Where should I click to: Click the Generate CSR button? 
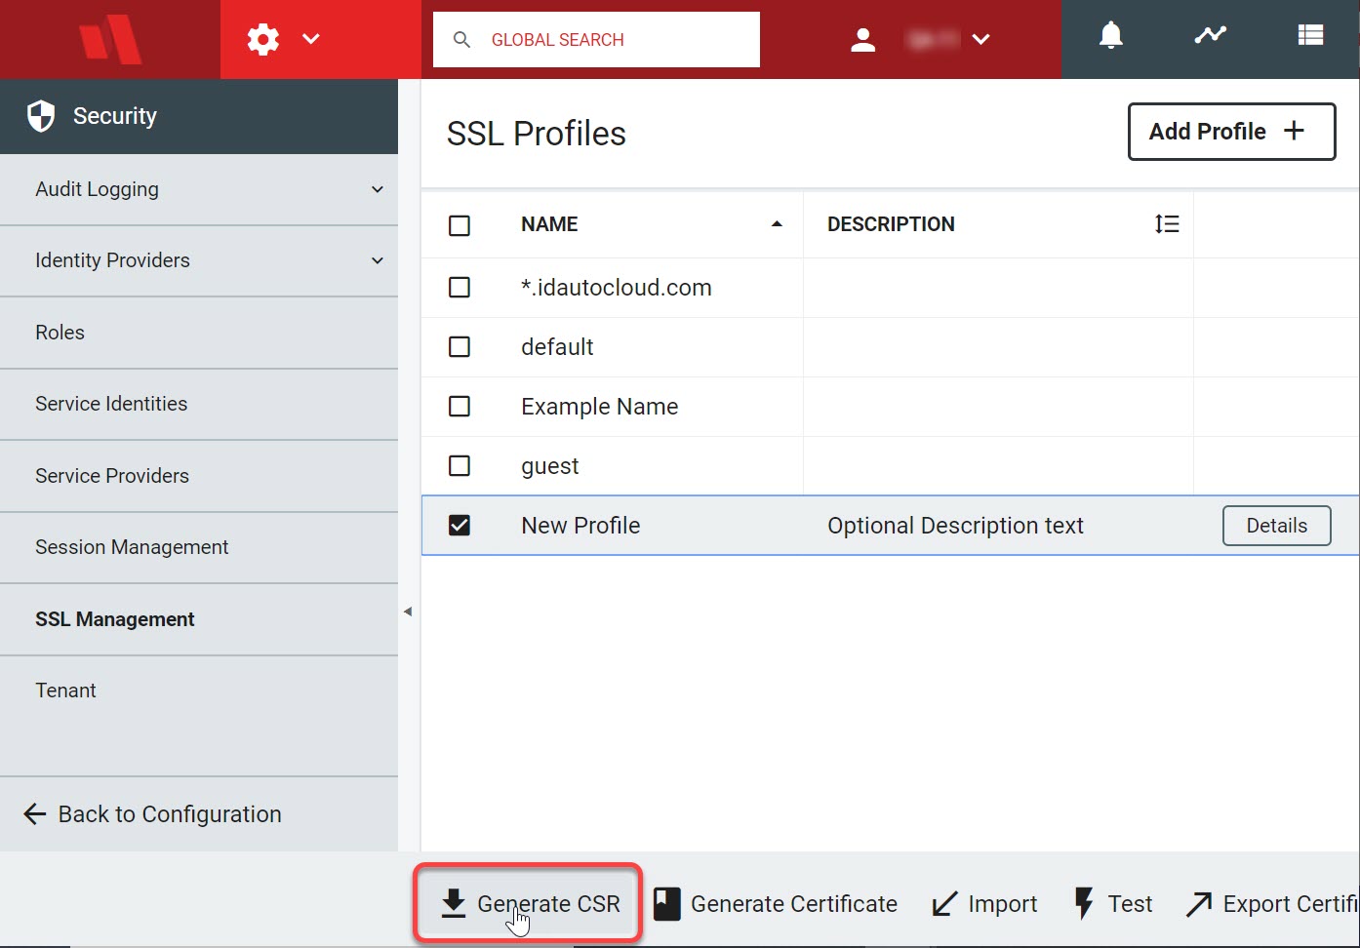coord(530,904)
